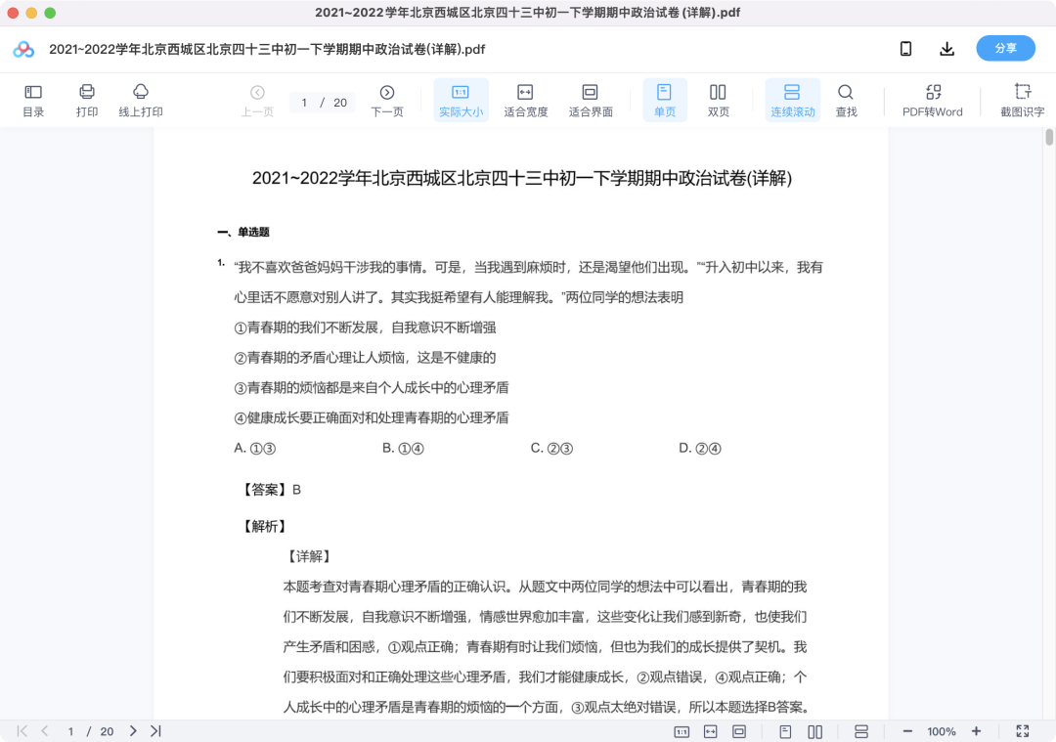
Task: Click fit page icon in status bar
Action: tap(739, 732)
